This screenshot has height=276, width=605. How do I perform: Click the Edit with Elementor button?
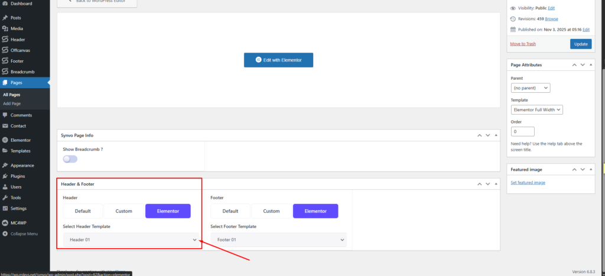click(278, 60)
